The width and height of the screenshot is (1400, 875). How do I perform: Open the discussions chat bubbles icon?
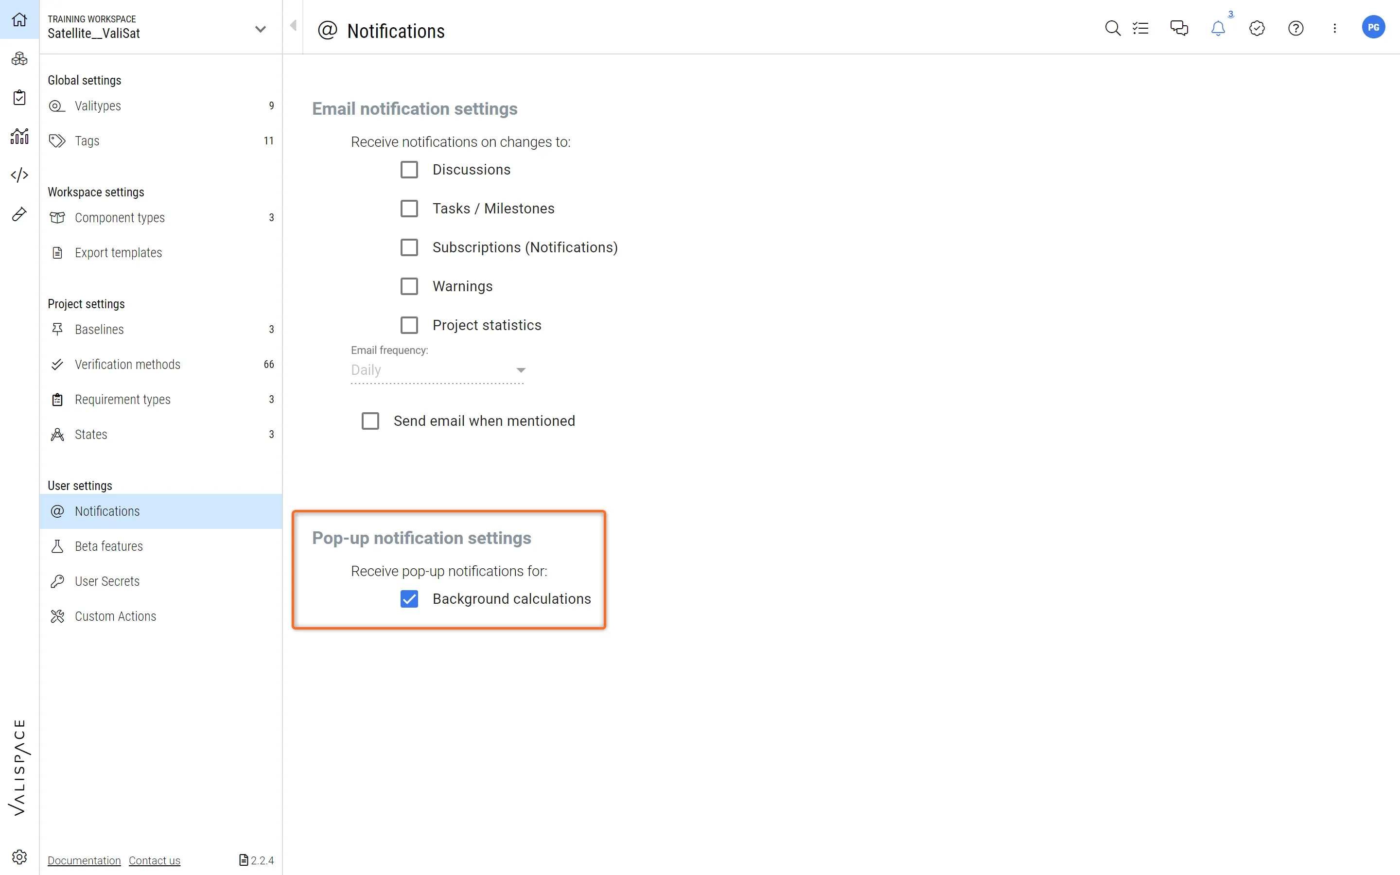(x=1178, y=28)
